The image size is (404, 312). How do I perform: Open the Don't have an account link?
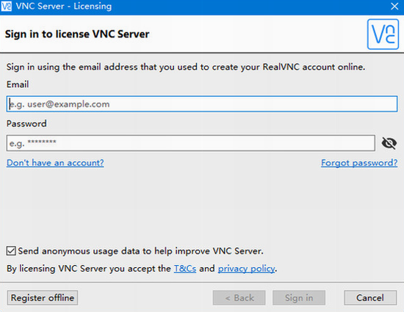click(x=55, y=163)
